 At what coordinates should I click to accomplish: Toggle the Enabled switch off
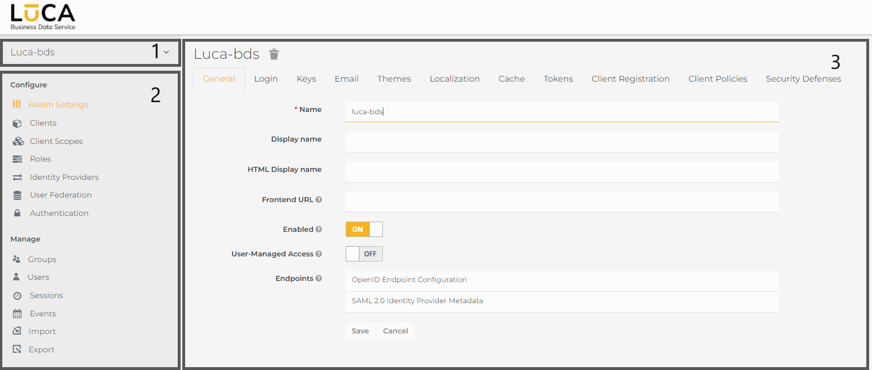tap(364, 230)
